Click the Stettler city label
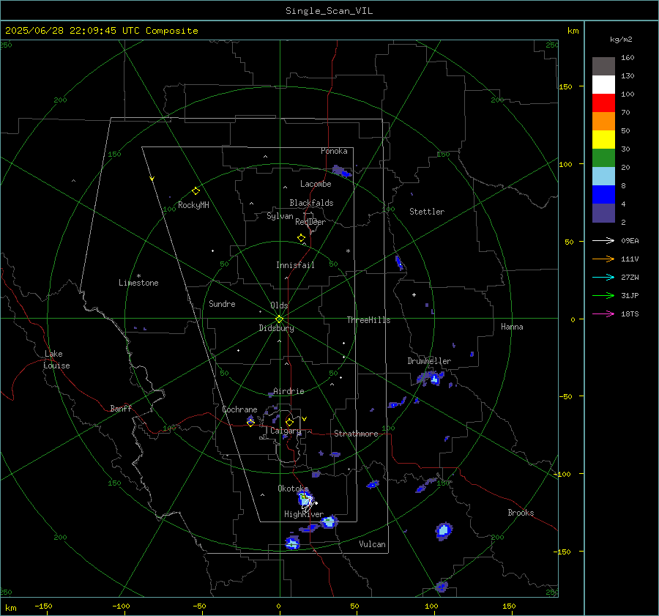Image resolution: width=659 pixels, height=616 pixels. [x=427, y=212]
